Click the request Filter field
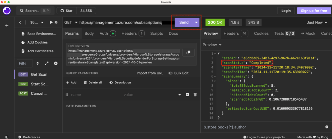 [25, 63]
